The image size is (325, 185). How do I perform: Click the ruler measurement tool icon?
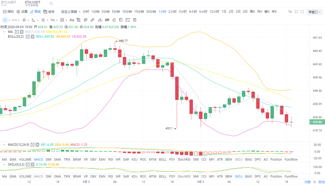click(92, 20)
